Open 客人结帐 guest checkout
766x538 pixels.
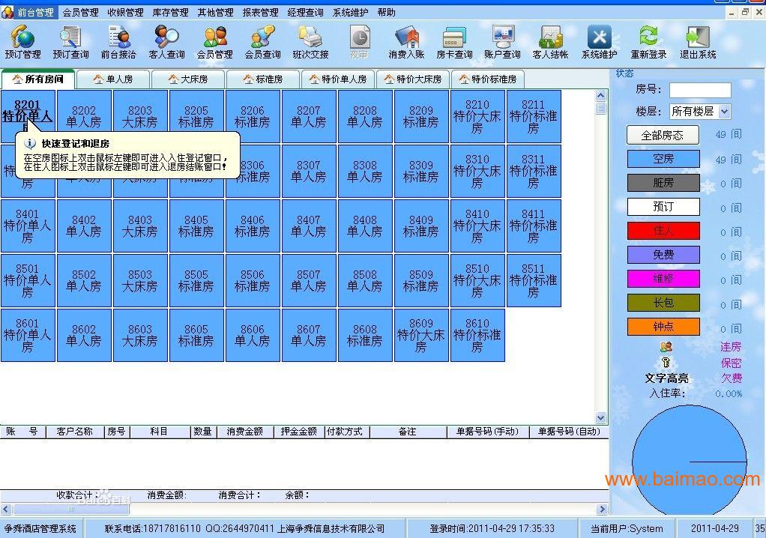551,41
